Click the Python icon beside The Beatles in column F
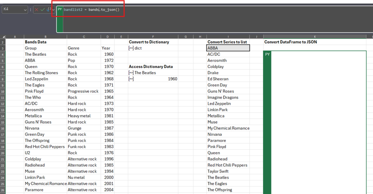Screen dimensions: 373x194 click(x=131, y=73)
